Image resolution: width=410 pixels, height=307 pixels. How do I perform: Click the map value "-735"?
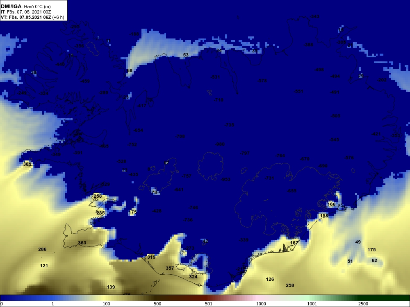click(229, 125)
